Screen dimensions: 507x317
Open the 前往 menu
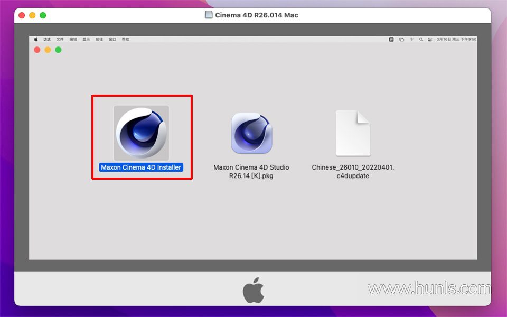click(99, 39)
